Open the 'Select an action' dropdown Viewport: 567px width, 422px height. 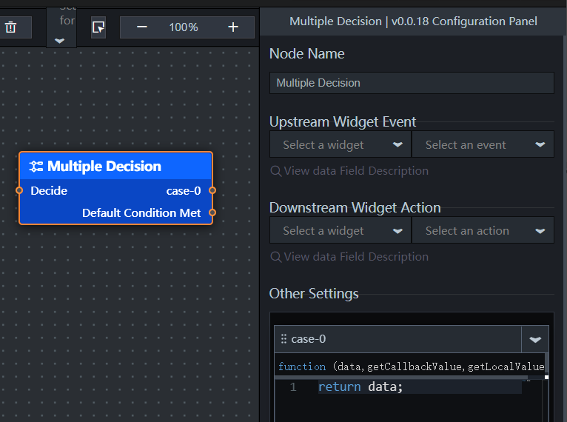(x=483, y=230)
